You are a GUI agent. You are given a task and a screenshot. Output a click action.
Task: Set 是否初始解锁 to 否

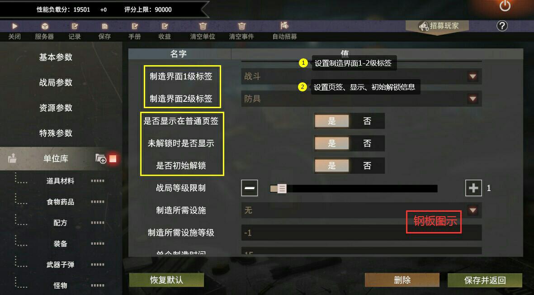367,166
